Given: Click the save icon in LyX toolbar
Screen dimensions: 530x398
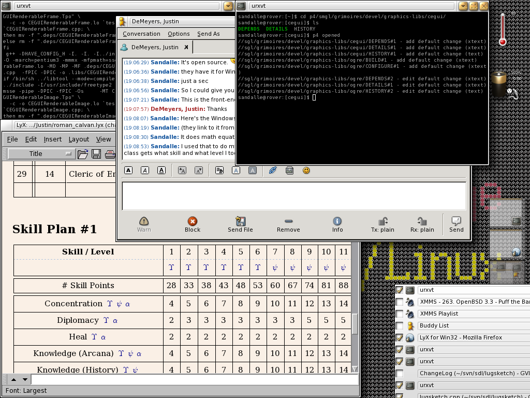Looking at the screenshot, I should click(x=96, y=154).
